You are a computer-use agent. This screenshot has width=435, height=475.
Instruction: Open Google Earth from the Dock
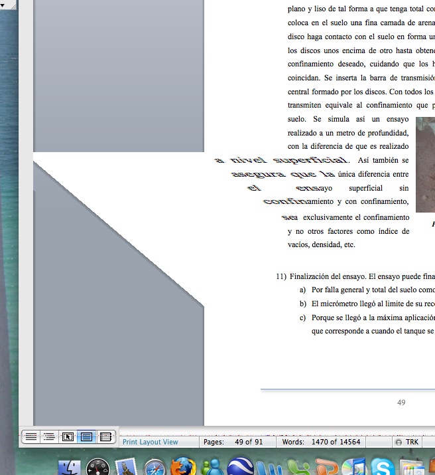coord(240,466)
